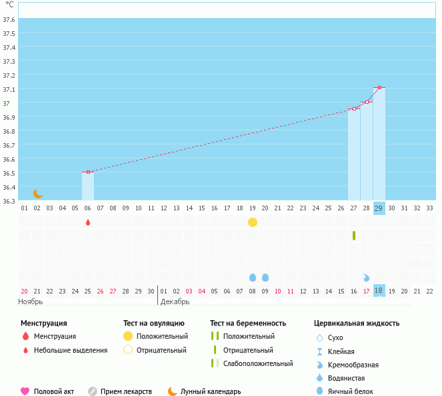
Task: Click the 'Лунный календарь' legend label
Action: [210, 391]
